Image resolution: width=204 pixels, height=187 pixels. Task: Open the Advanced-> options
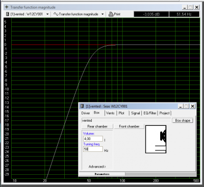coord(97,167)
